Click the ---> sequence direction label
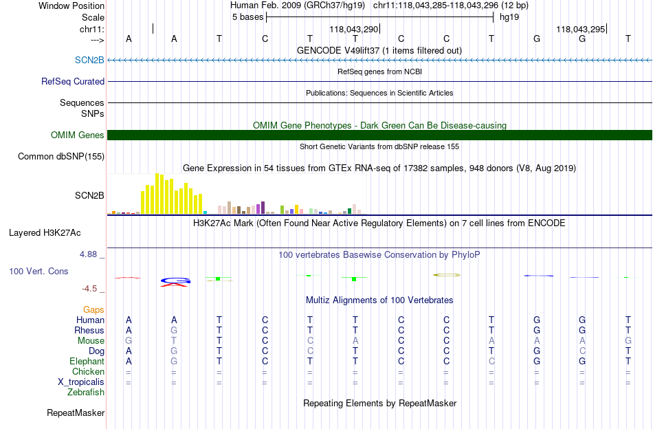Viewport: 653px width, 429px height. [98, 41]
